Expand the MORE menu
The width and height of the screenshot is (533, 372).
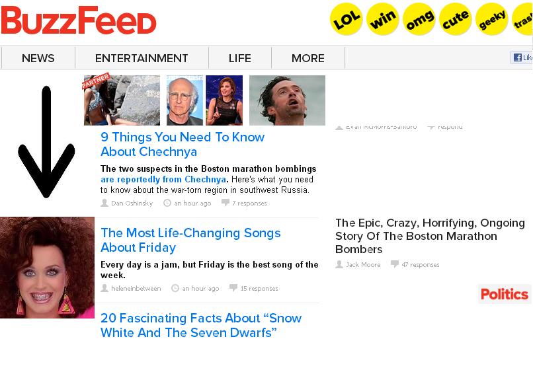click(x=308, y=58)
